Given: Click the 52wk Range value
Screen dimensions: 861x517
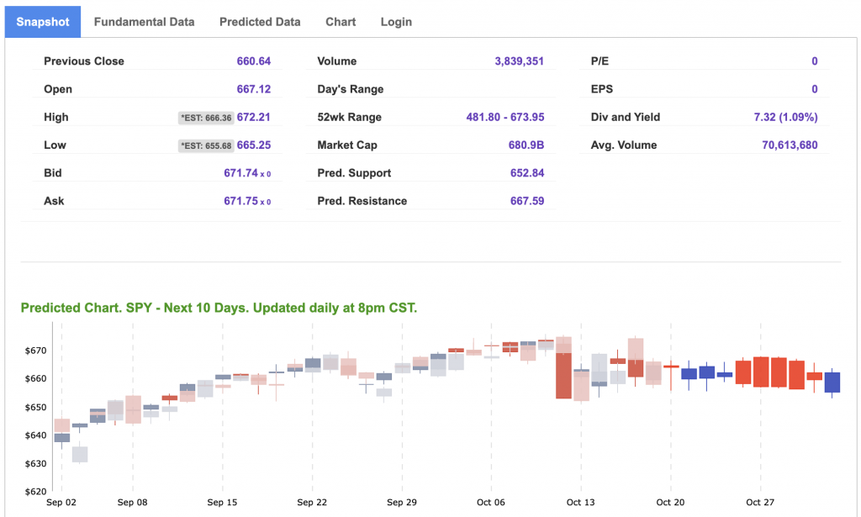Looking at the screenshot, I should tap(504, 118).
